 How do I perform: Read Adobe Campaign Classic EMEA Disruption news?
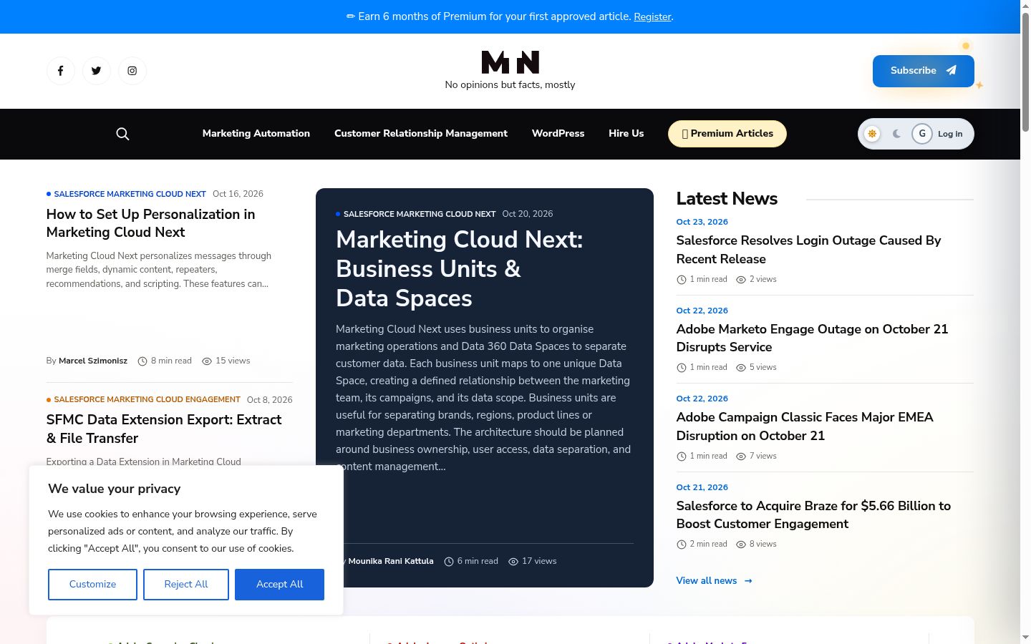[x=805, y=426]
